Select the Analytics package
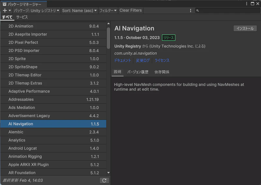This screenshot has width=261, height=185. 53,140
